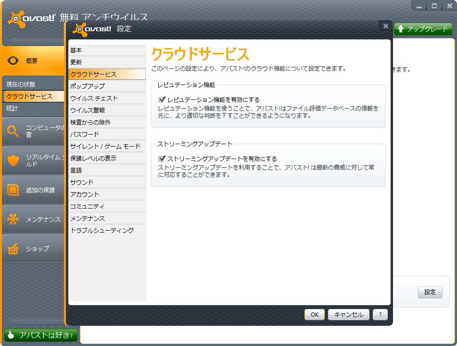Select クラウドサービス in the main sidebar
Viewport: 457px width, 346px height.
(x=34, y=97)
